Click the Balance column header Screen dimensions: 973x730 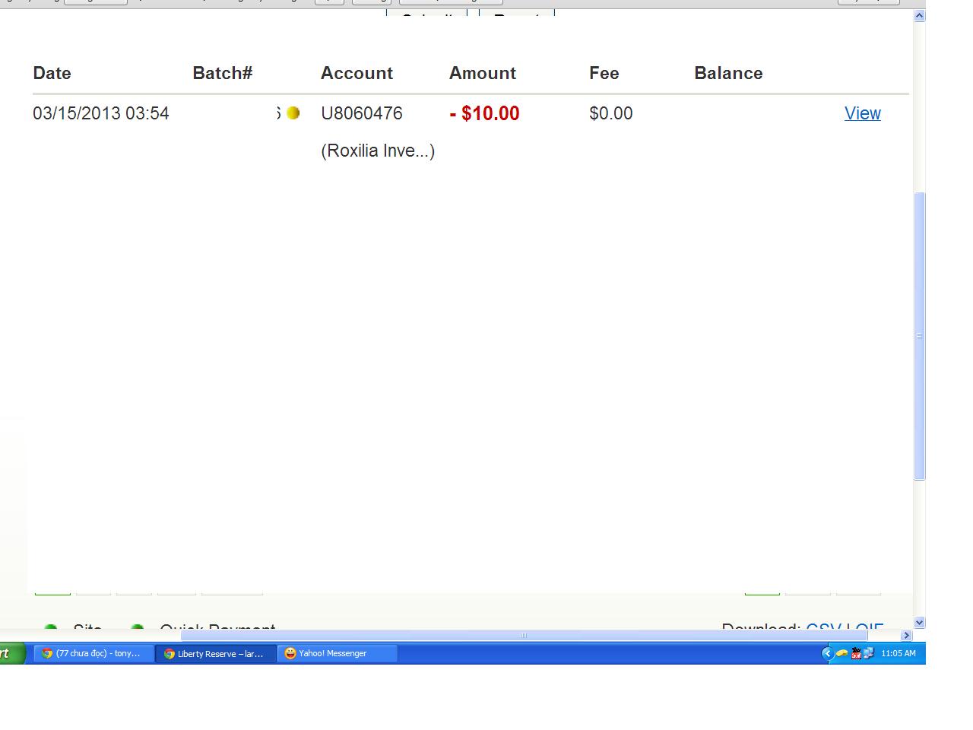pos(728,73)
